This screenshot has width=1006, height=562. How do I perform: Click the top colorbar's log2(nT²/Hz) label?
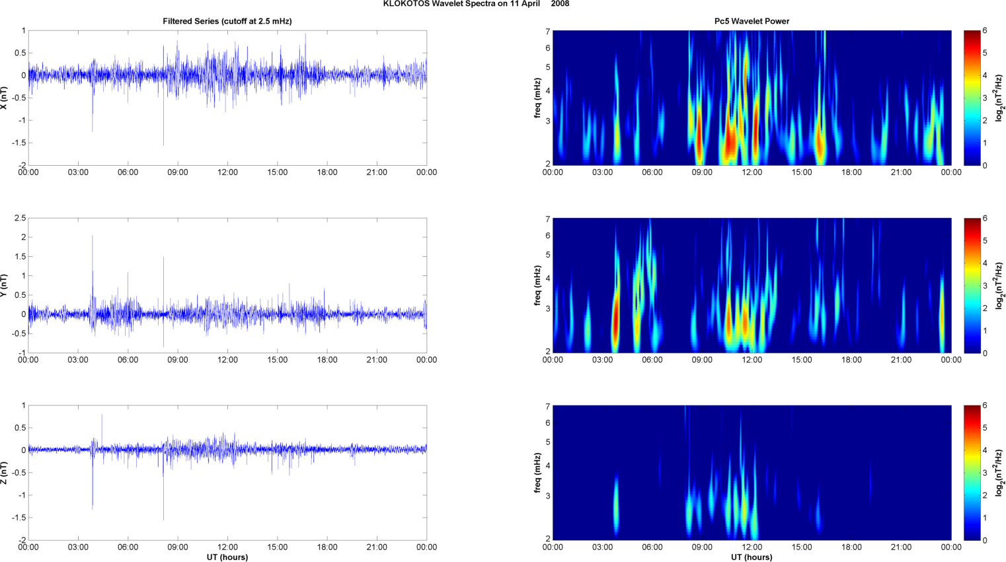coord(1000,98)
